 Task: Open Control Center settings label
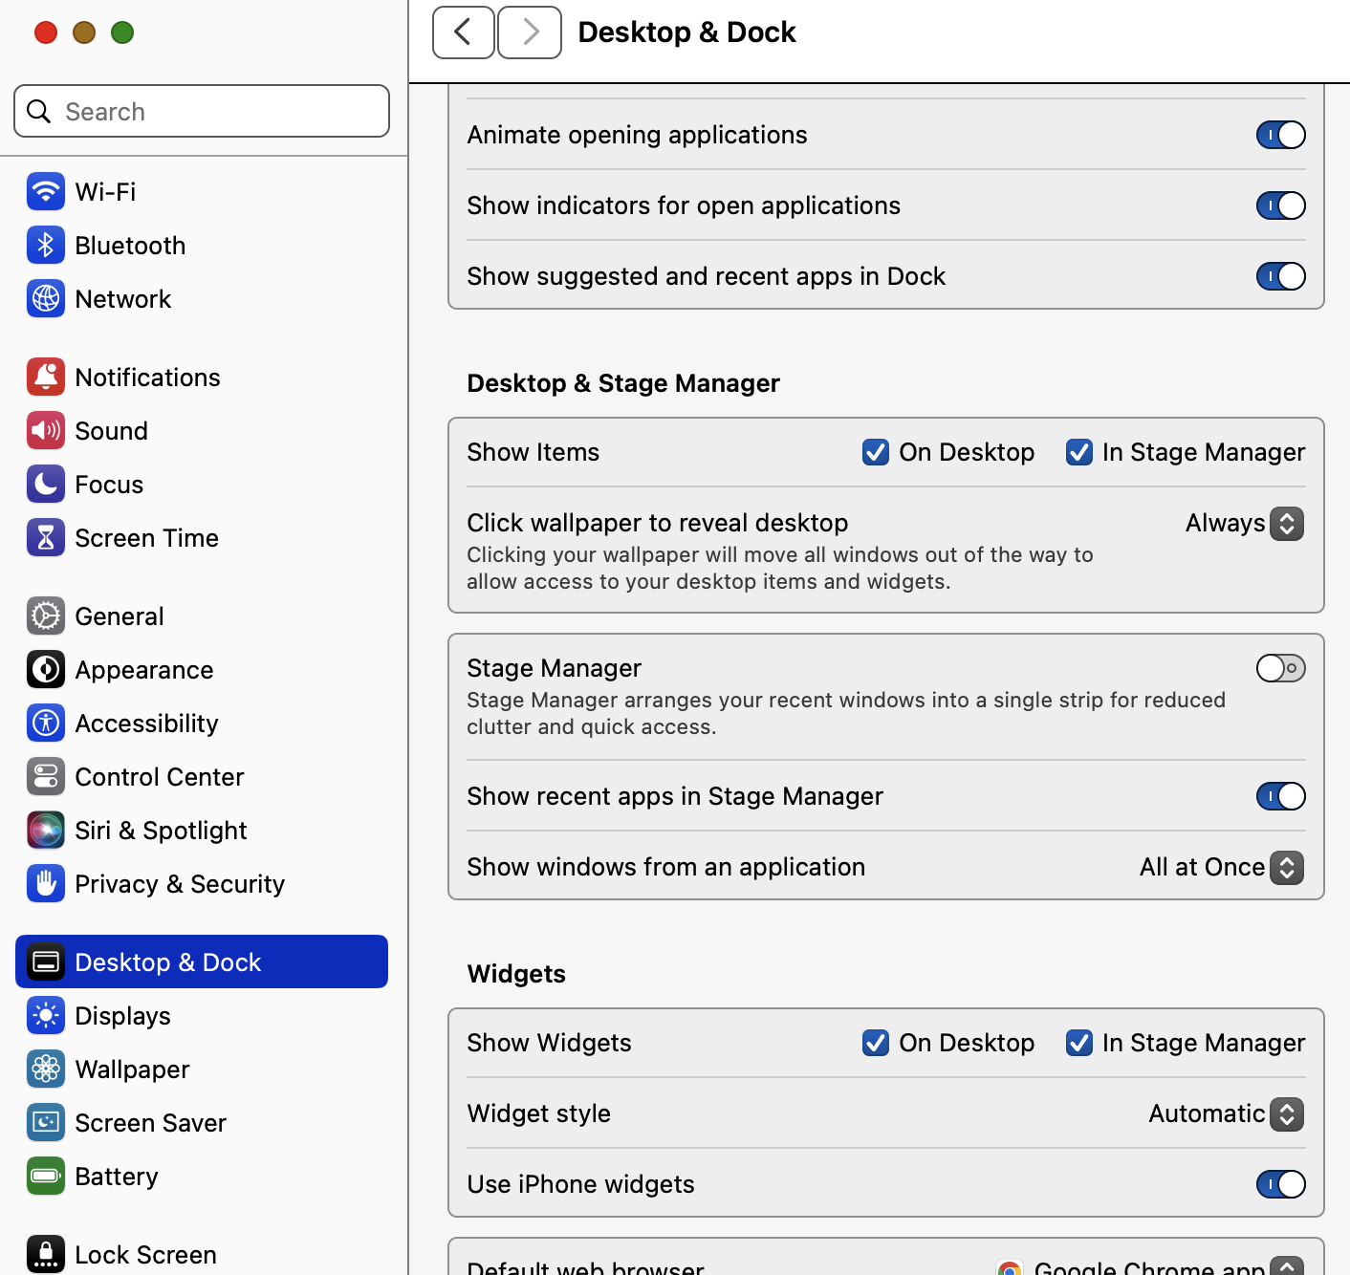click(160, 777)
